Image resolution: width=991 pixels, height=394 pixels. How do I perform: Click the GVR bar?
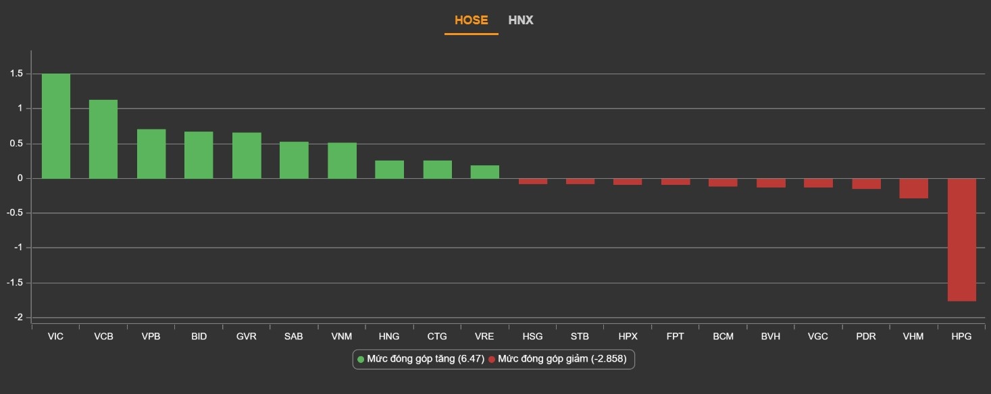coord(247,155)
